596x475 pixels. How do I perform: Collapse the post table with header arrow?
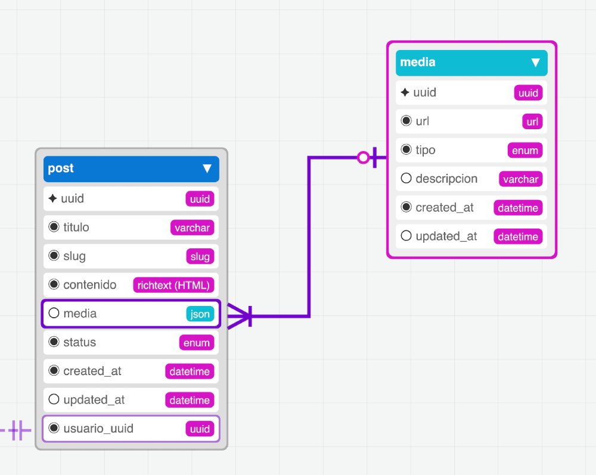[207, 168]
